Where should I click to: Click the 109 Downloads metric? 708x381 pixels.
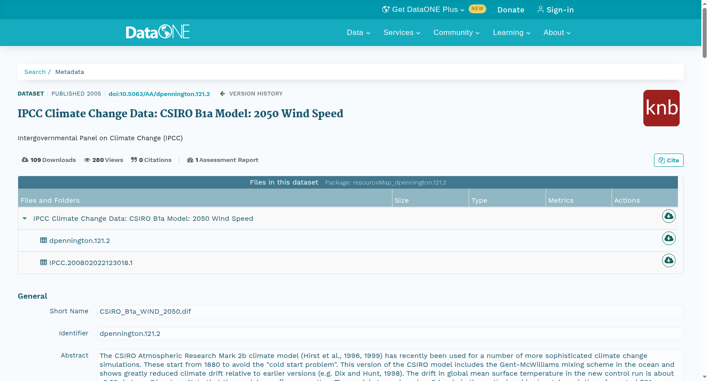[x=49, y=160]
